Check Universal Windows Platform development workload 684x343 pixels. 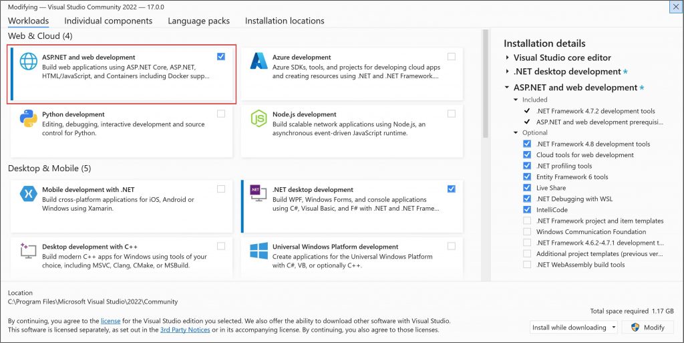452,246
